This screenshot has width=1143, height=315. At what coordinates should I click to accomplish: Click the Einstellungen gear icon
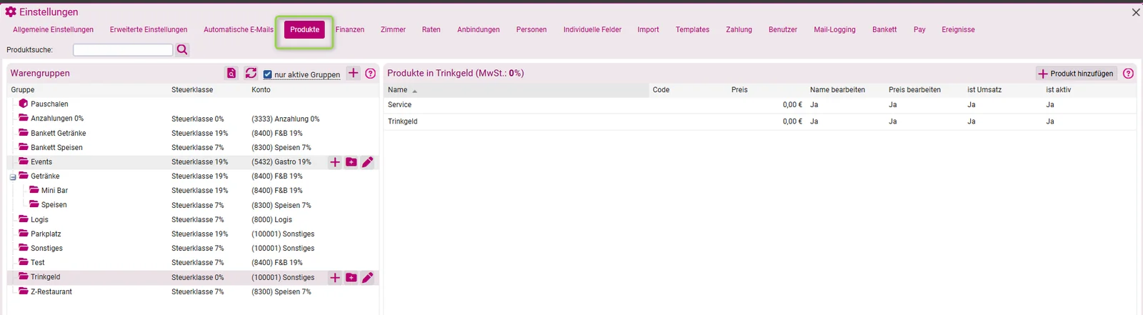11,11
